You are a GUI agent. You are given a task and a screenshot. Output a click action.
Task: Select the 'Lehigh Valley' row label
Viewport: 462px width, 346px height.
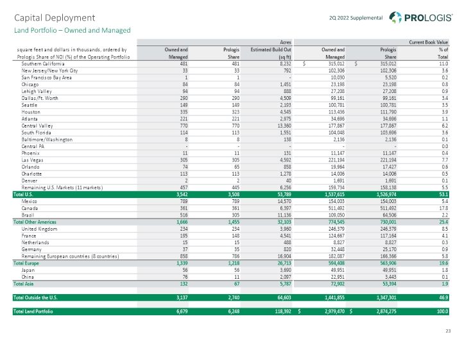[x=36, y=92]
